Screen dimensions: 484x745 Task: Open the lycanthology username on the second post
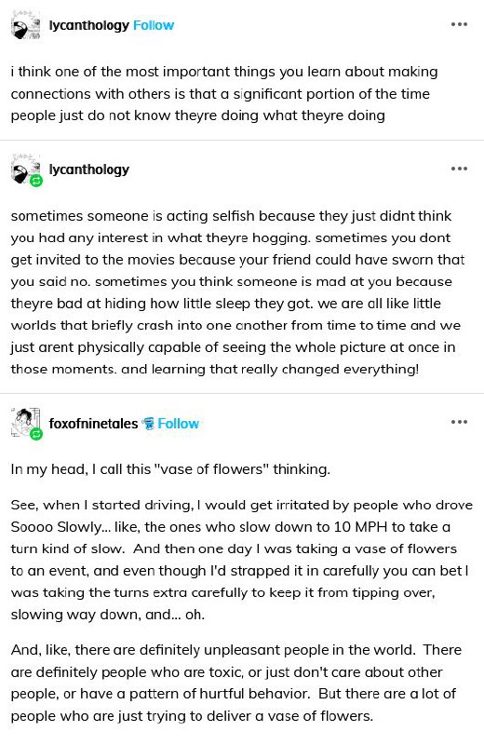point(89,169)
